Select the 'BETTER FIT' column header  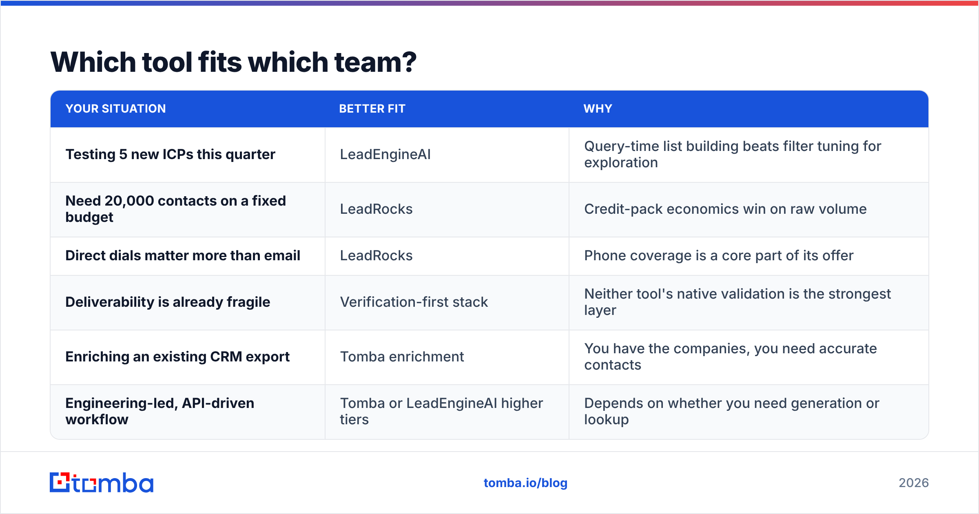372,109
